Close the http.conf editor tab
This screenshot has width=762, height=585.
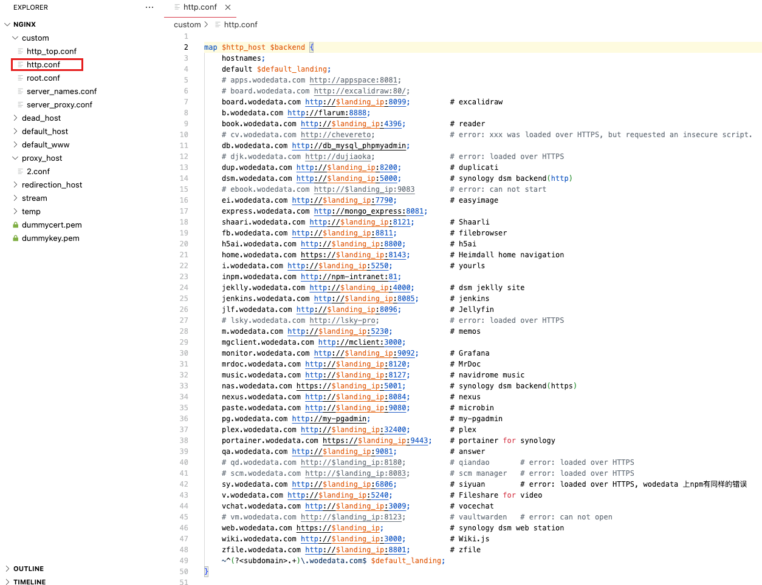coord(228,7)
